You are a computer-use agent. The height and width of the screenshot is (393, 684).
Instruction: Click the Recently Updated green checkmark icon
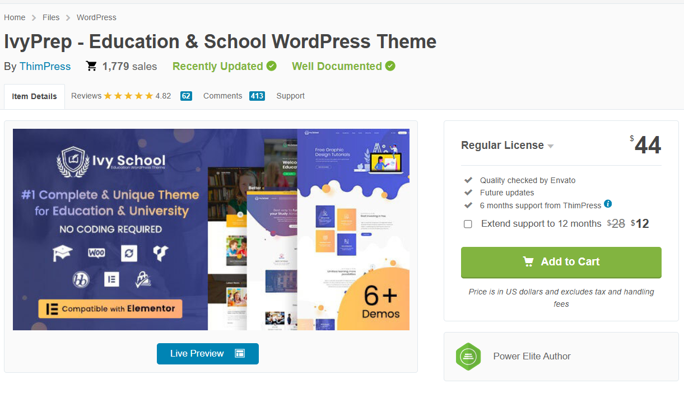272,66
